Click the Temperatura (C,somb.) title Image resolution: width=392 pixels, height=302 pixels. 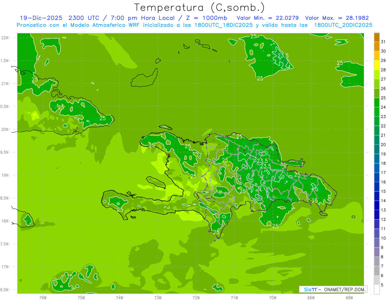pyautogui.click(x=200, y=7)
